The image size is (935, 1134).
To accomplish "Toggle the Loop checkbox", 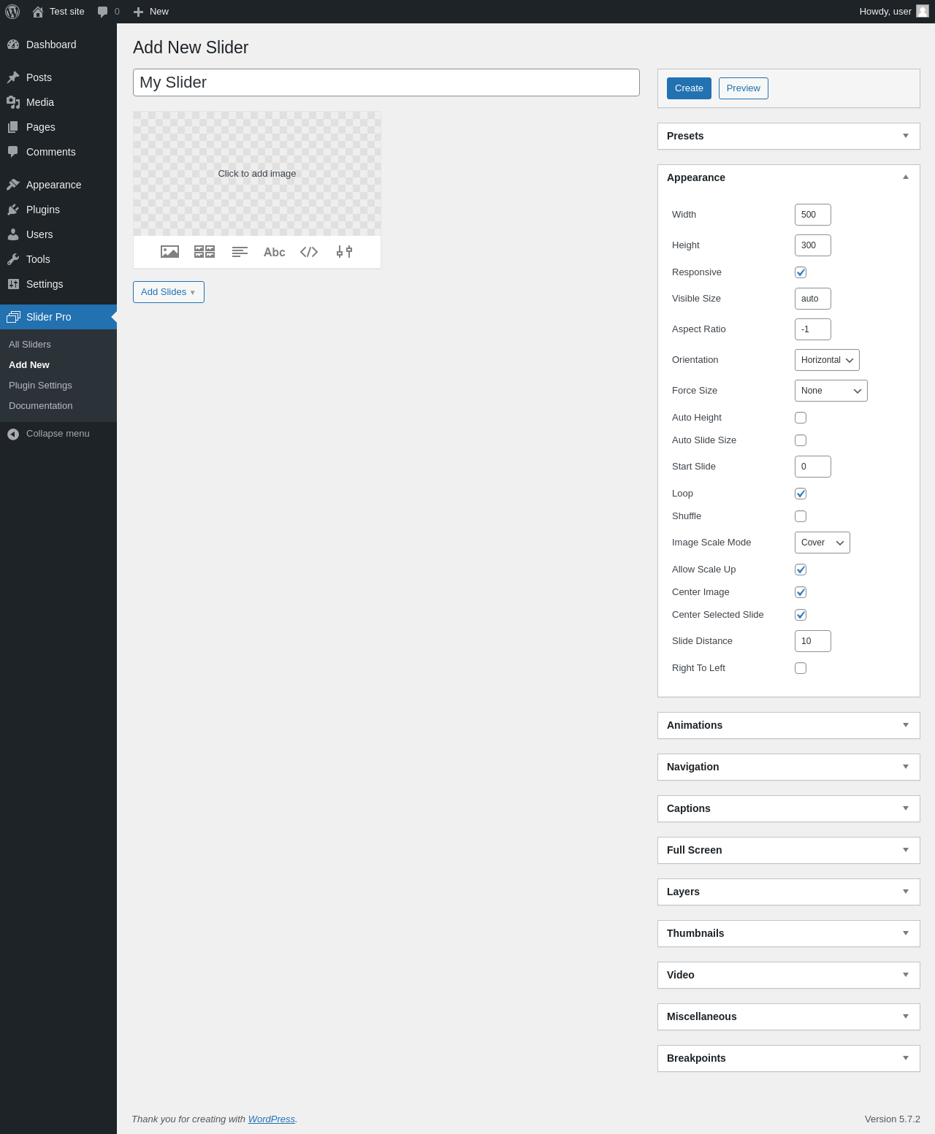I will pos(801,494).
